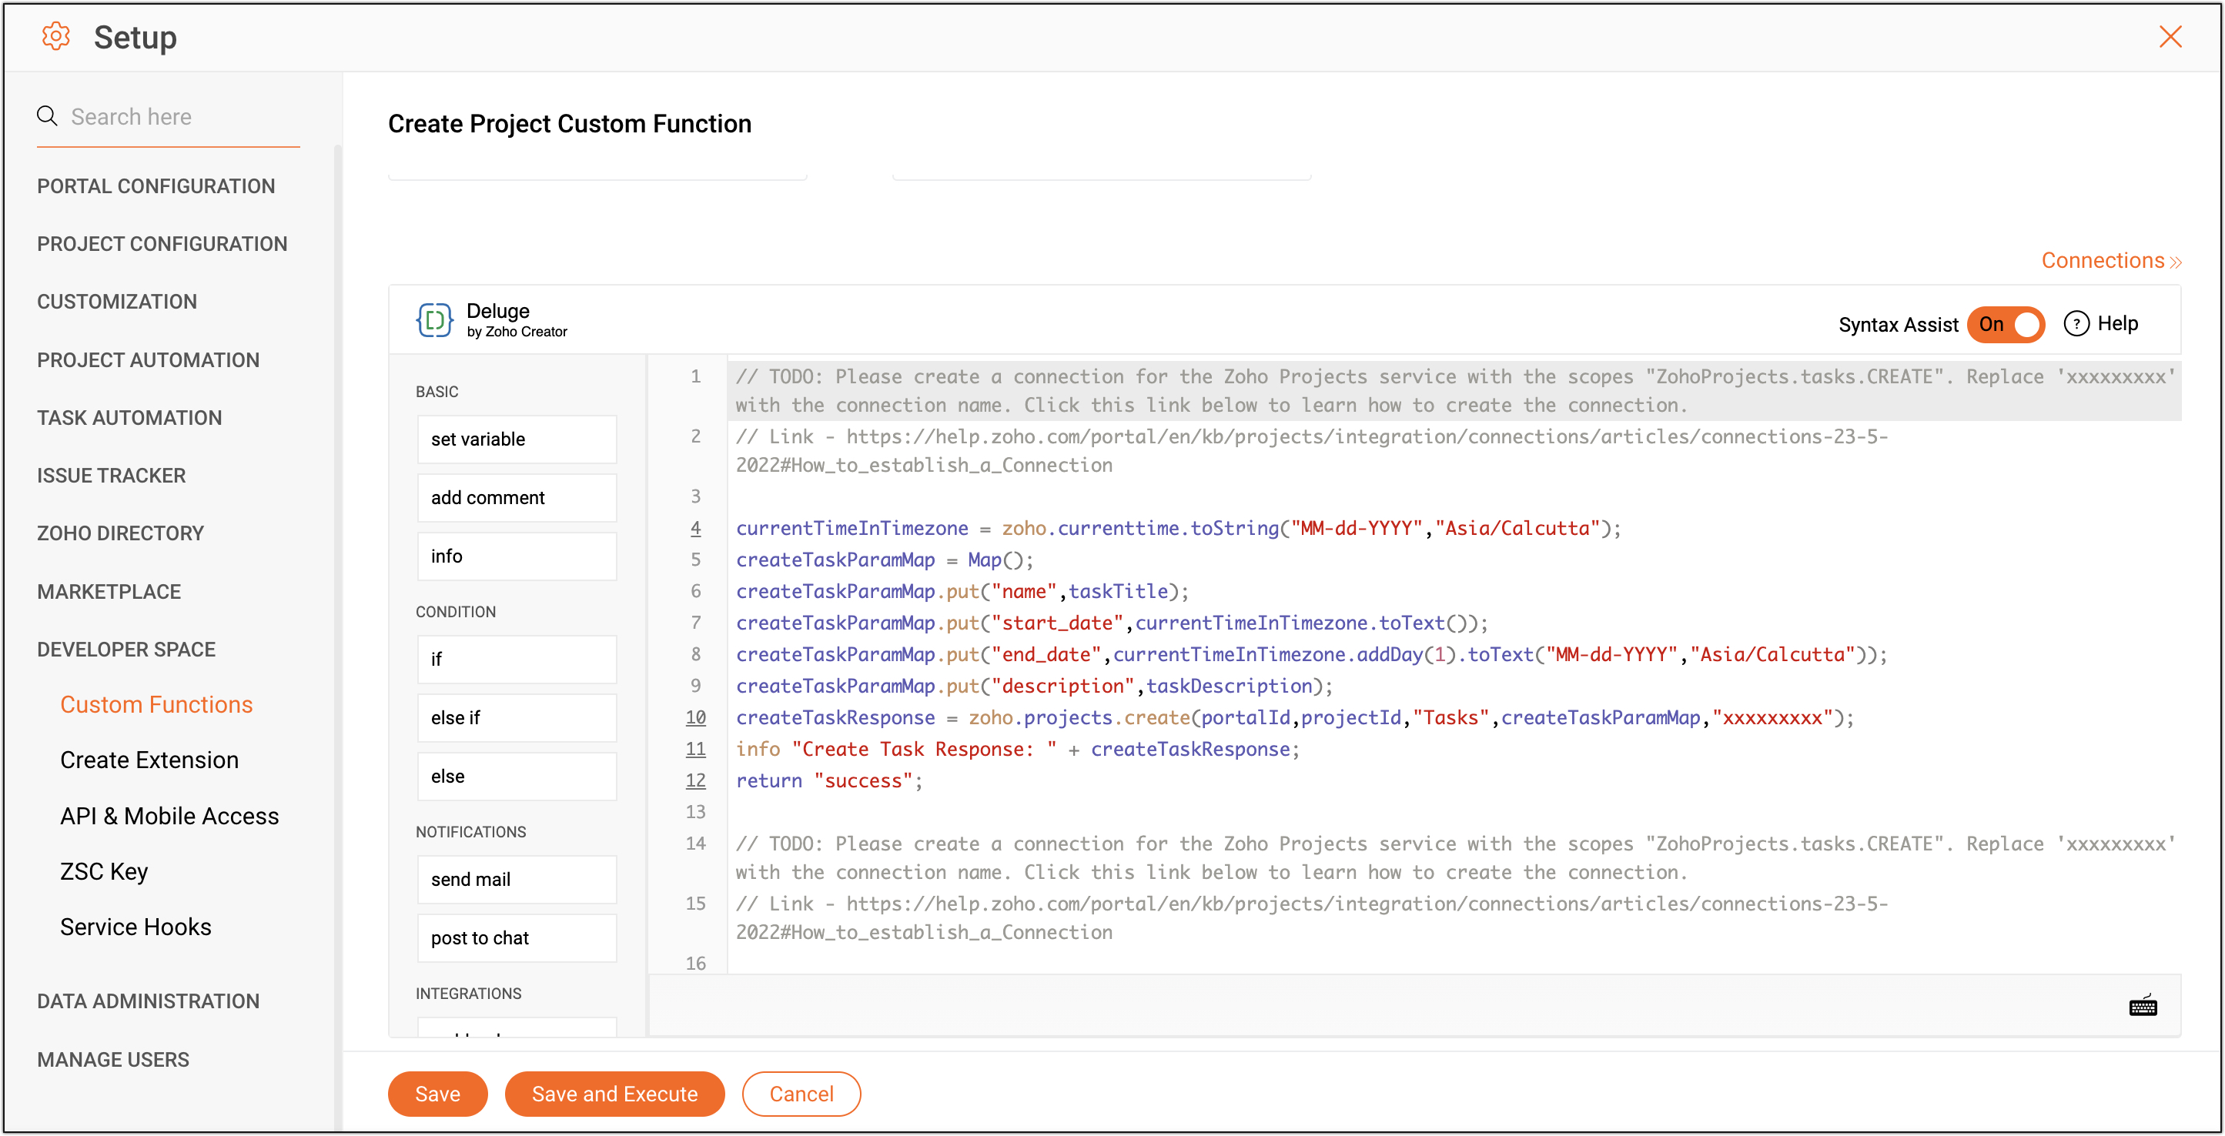The height and width of the screenshot is (1136, 2225).
Task: Insert a post to chat block
Action: click(x=517, y=938)
